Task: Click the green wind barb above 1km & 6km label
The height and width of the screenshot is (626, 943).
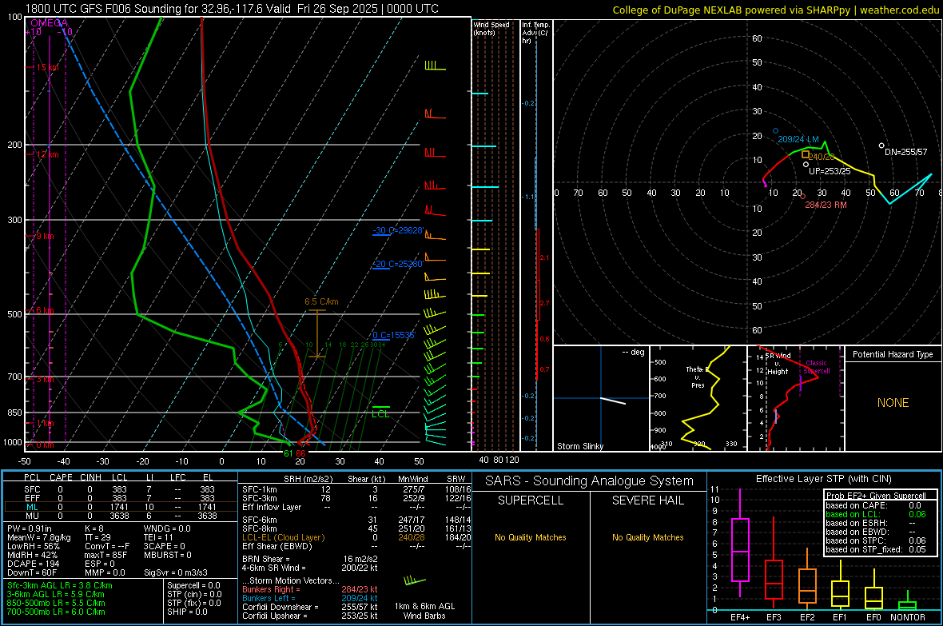Action: tap(415, 581)
